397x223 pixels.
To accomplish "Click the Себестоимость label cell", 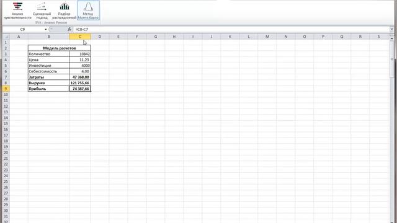I will pos(48,71).
